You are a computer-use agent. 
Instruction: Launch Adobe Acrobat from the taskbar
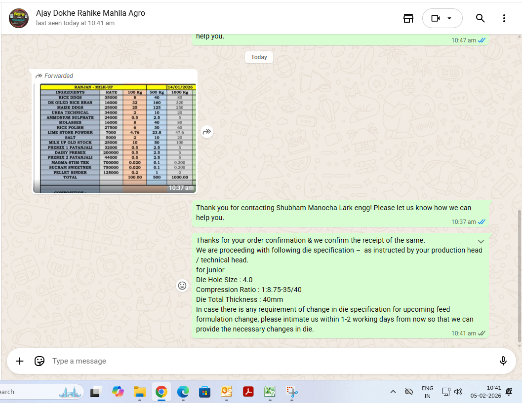coord(248,392)
